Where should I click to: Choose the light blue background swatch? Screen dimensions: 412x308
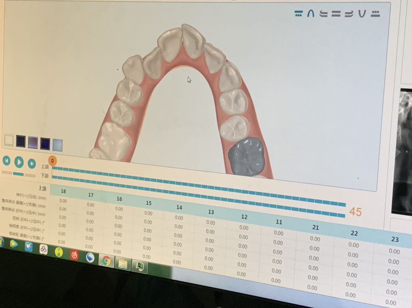click(x=57, y=145)
